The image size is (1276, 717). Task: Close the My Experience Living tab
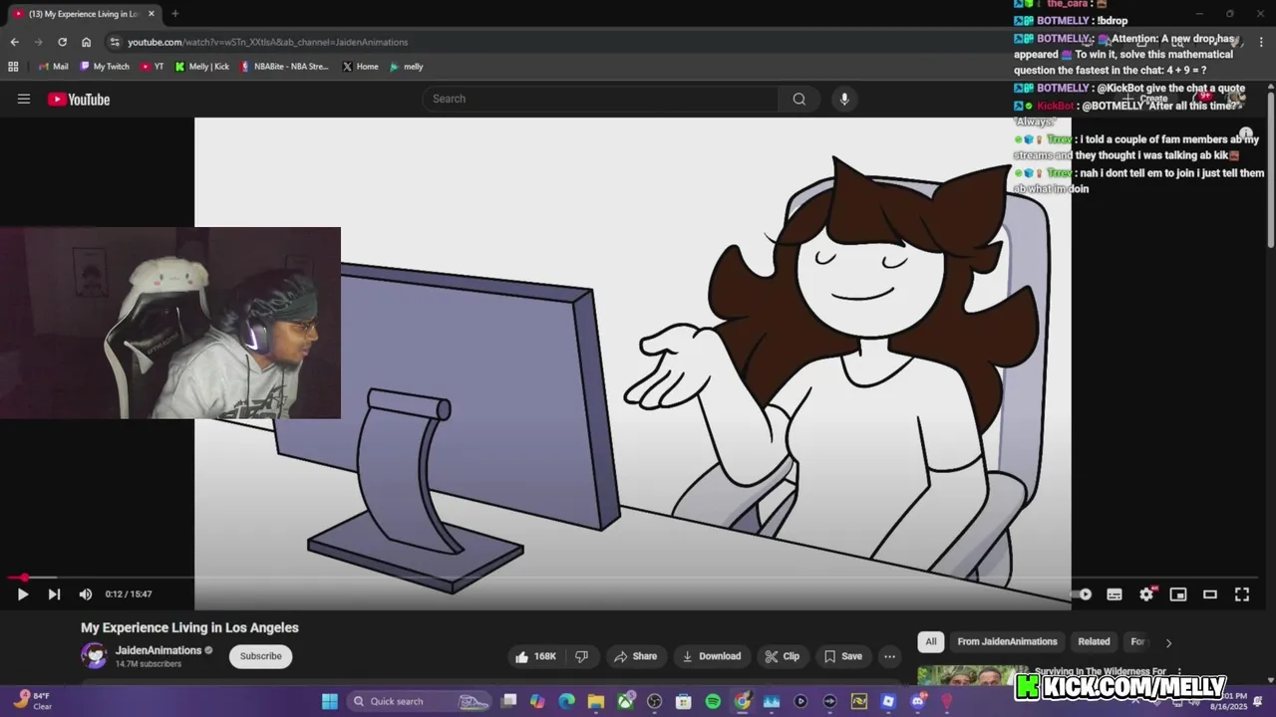[x=152, y=14]
